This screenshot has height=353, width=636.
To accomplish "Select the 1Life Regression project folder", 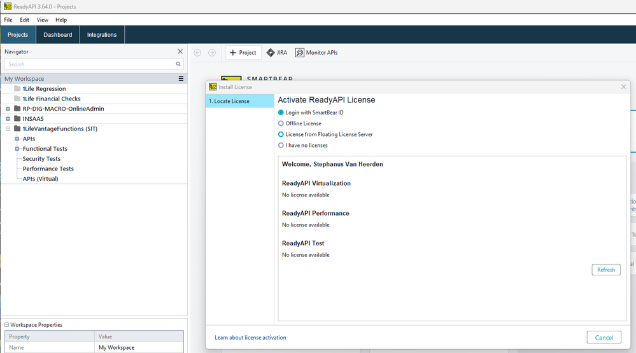I will point(44,89).
